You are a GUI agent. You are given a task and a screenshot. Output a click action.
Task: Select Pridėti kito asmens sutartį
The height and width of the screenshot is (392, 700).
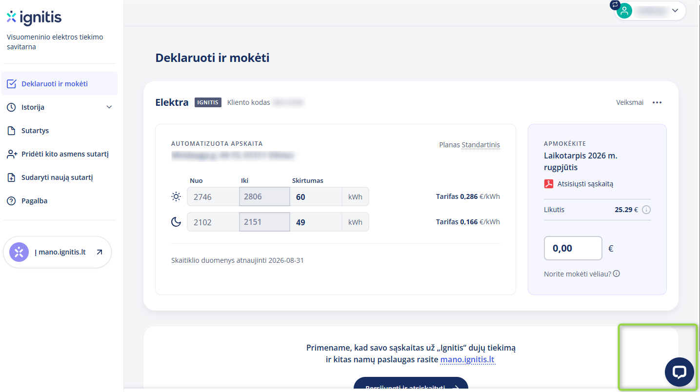[x=60, y=154]
